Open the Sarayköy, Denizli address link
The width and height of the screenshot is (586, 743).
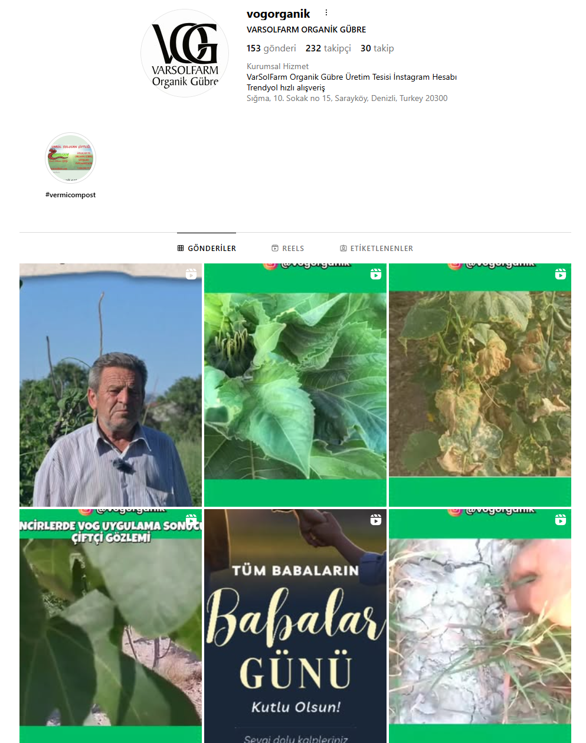tap(347, 98)
